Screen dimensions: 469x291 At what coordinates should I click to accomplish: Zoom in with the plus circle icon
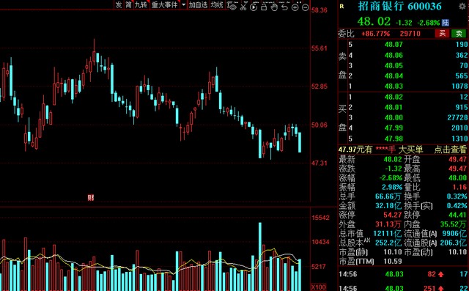pos(295,7)
